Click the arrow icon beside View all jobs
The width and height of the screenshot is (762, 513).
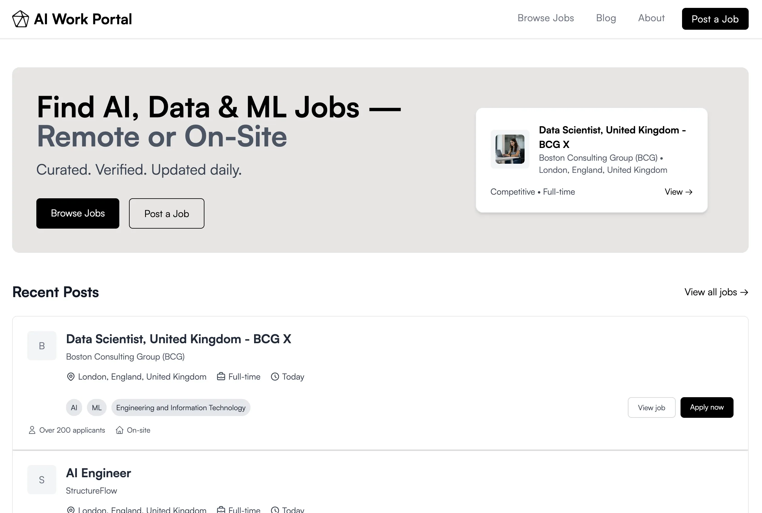tap(744, 292)
